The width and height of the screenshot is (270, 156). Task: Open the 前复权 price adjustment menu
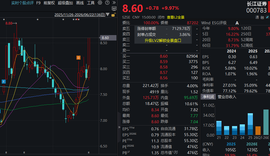(x=49, y=3)
